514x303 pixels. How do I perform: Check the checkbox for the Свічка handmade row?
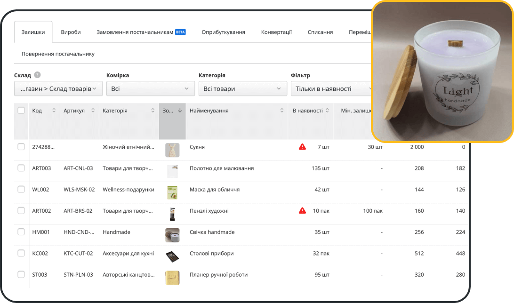21,232
